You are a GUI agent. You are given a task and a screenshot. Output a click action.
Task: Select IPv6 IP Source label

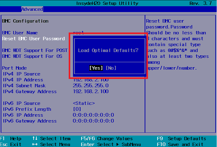[x=21, y=103]
